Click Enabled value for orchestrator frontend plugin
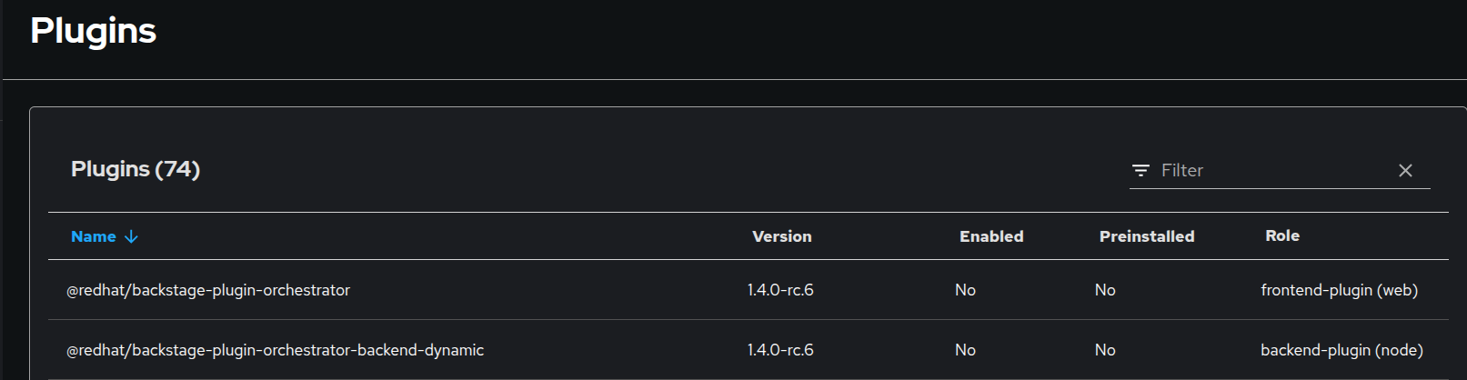This screenshot has width=1467, height=380. click(965, 290)
